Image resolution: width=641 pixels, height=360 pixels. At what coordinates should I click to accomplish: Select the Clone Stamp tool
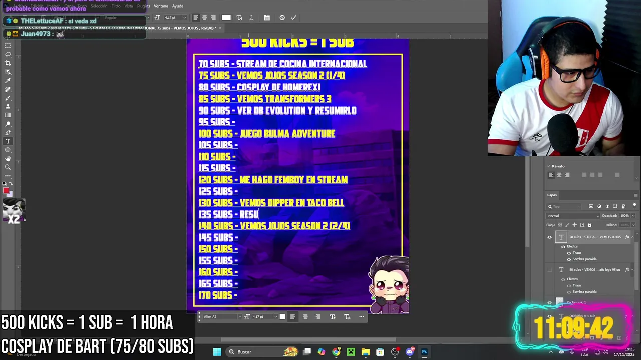pyautogui.click(x=8, y=106)
